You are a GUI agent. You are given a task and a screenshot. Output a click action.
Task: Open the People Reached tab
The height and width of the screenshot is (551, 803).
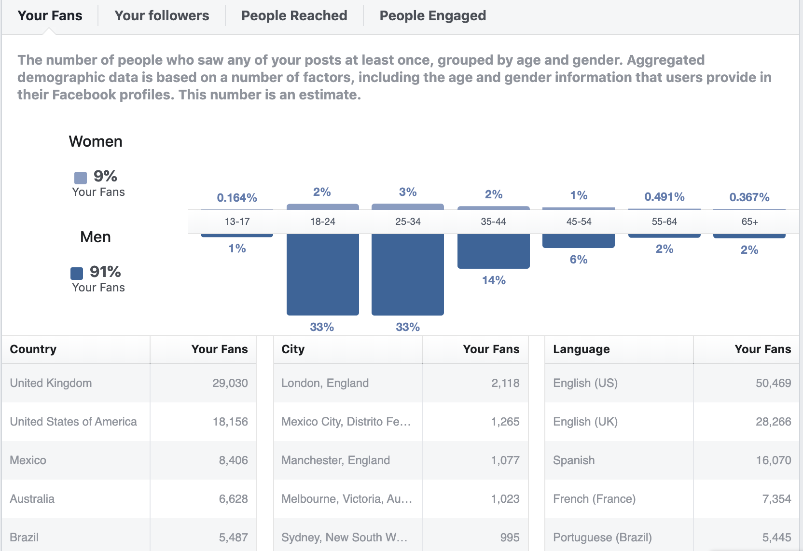(x=294, y=15)
